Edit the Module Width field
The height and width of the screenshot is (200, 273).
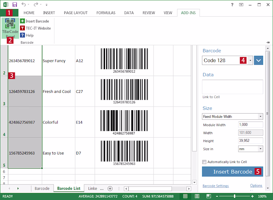(x=250, y=125)
